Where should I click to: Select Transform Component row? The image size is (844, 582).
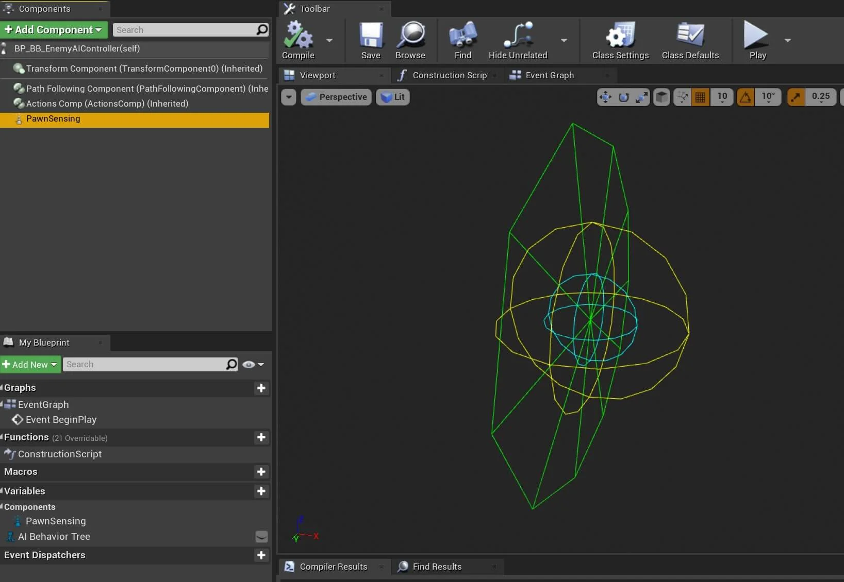135,69
